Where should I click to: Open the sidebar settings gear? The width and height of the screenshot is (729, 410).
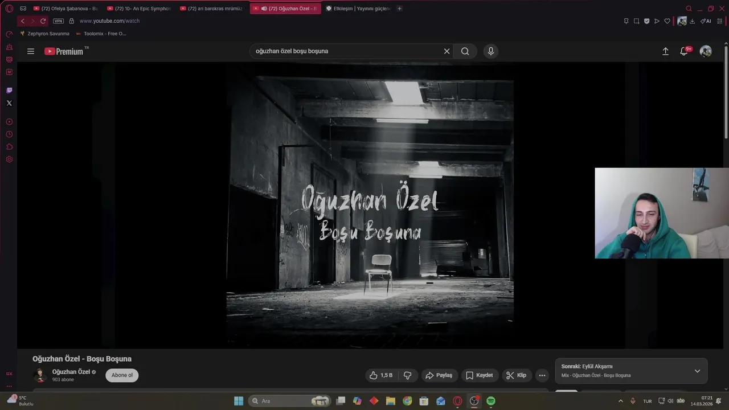[9, 159]
